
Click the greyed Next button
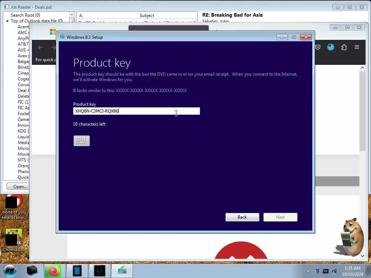280,217
